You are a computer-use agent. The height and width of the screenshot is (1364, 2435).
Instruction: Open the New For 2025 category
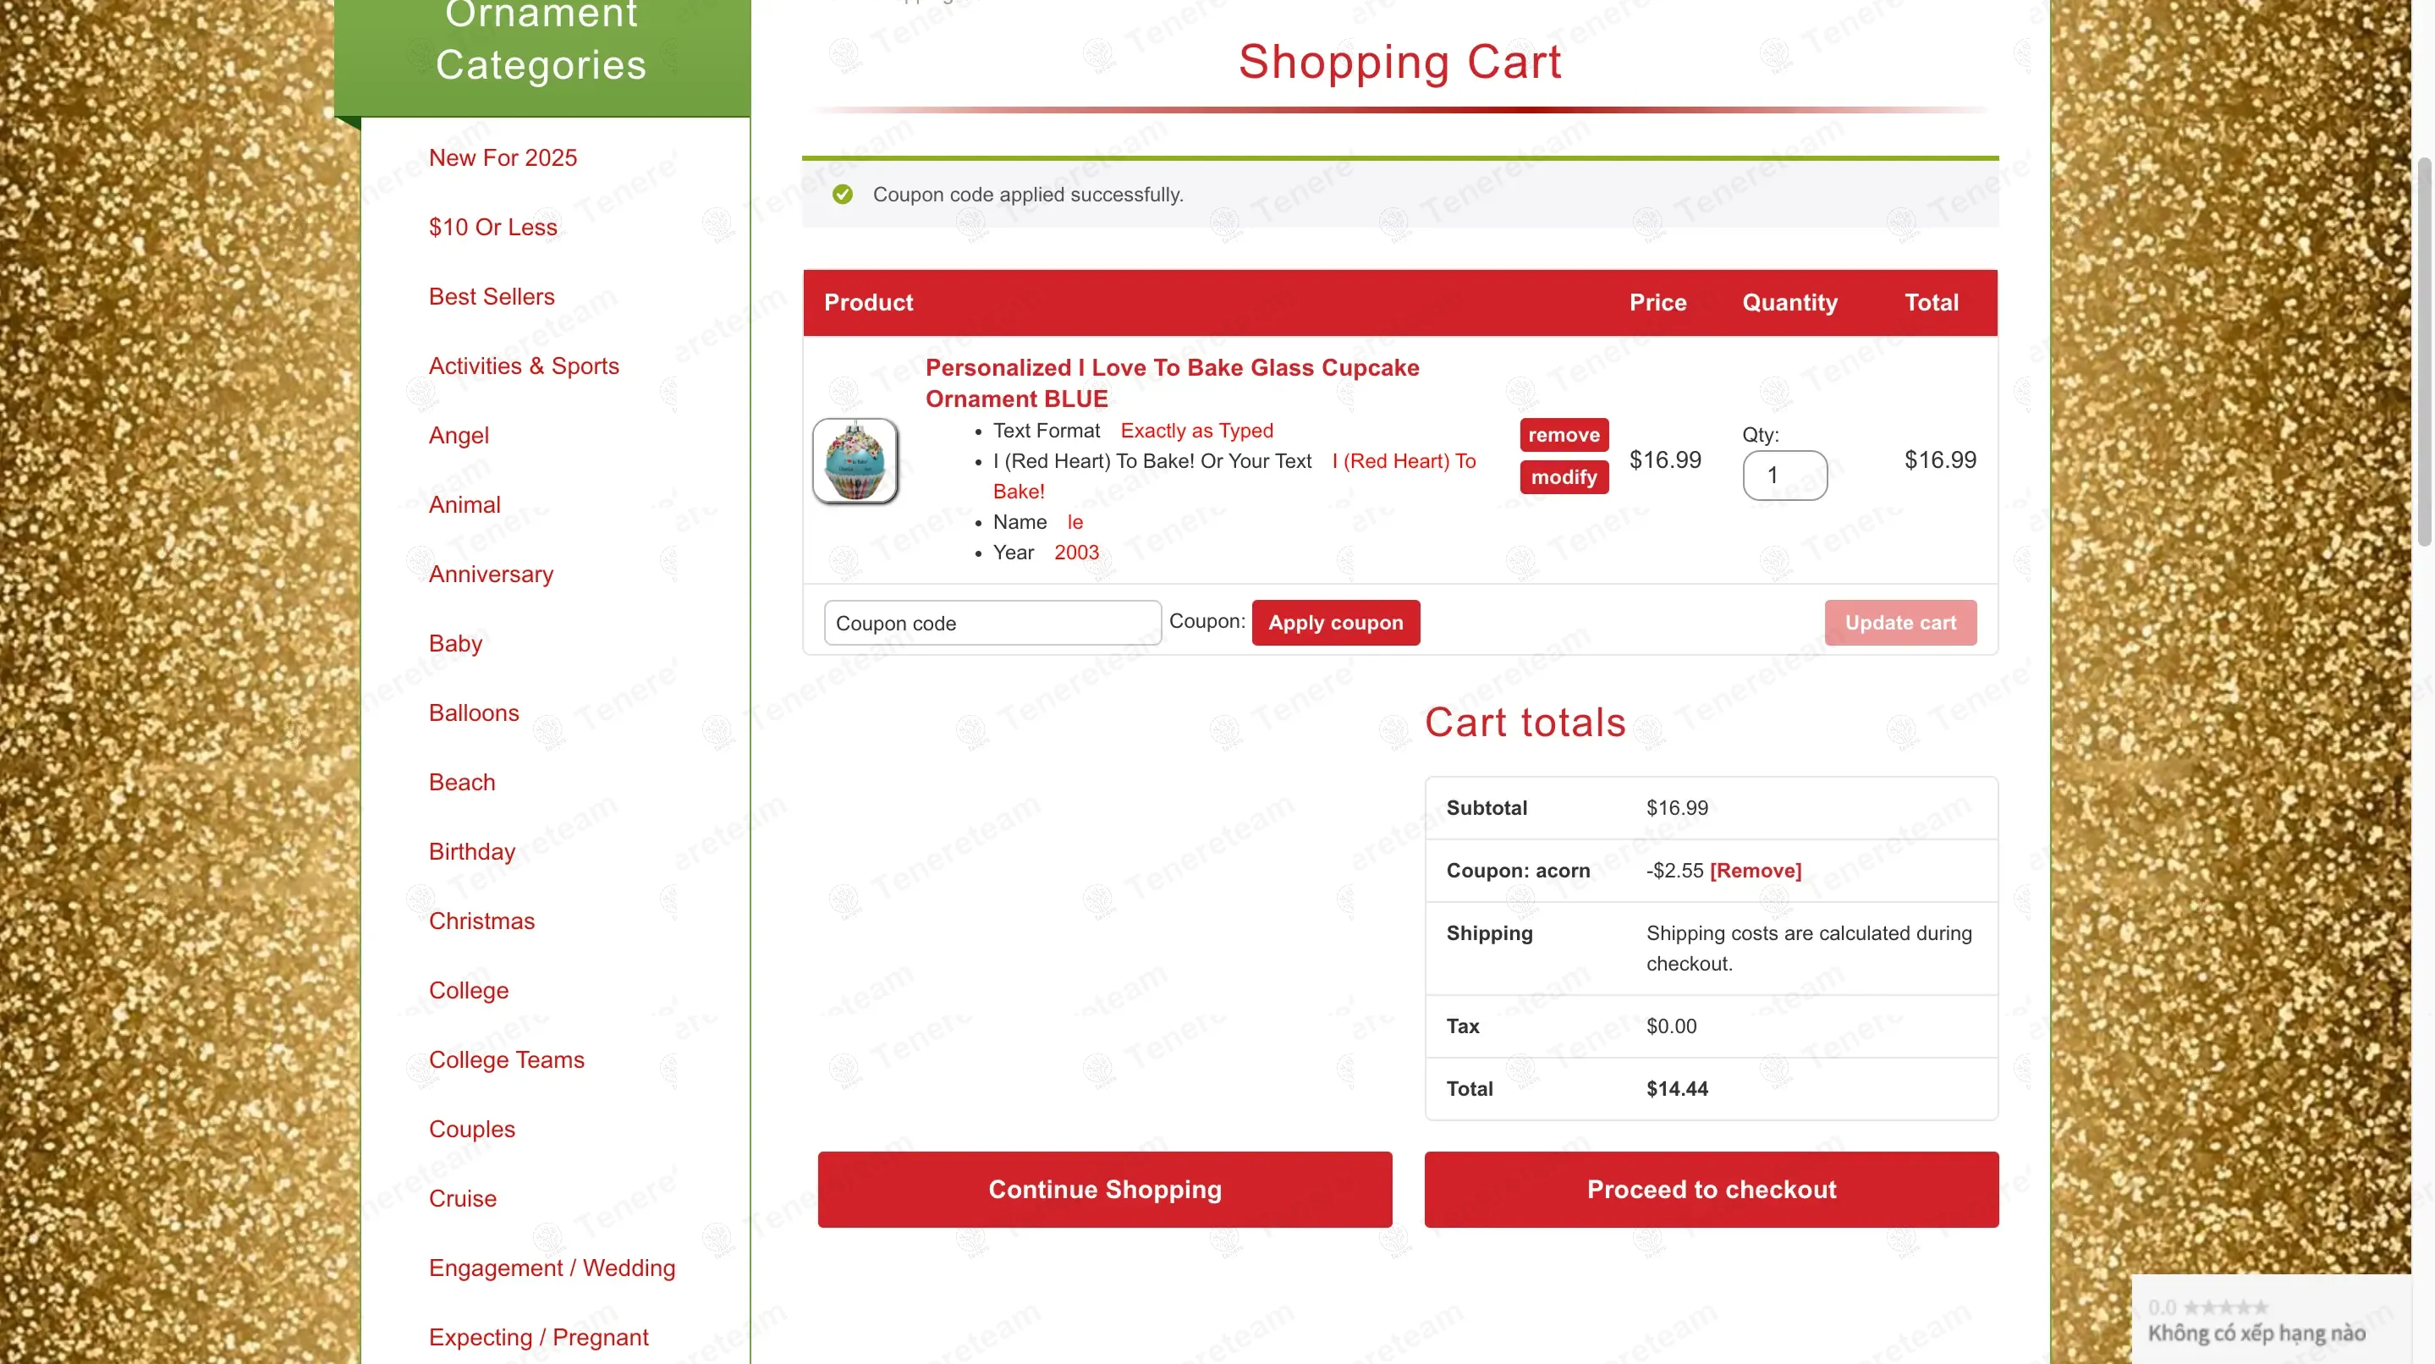502,158
